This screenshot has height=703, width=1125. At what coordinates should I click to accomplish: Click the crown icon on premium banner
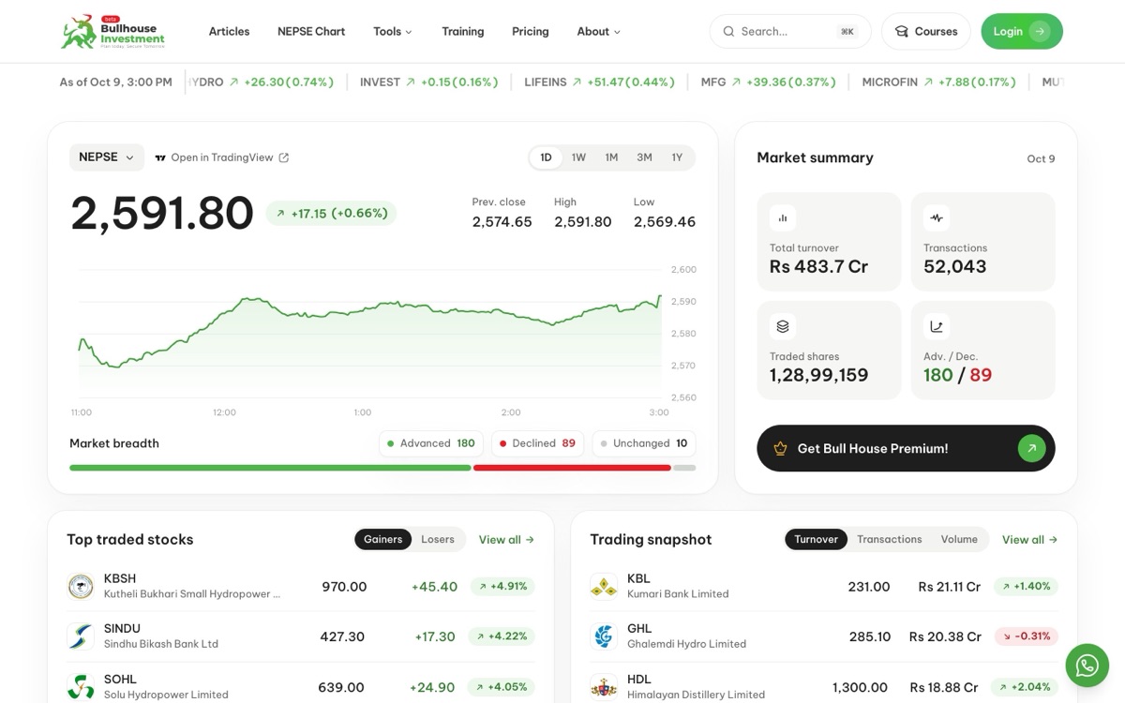click(x=780, y=449)
